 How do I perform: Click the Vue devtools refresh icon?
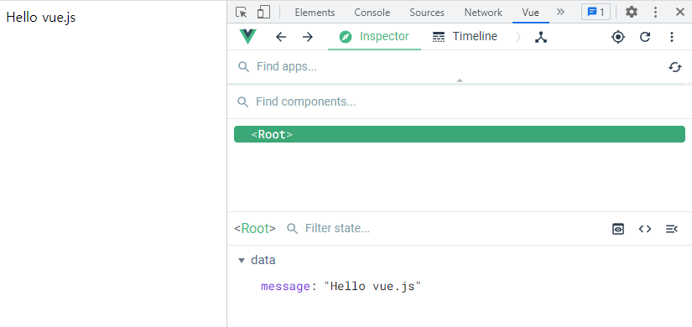tap(645, 37)
